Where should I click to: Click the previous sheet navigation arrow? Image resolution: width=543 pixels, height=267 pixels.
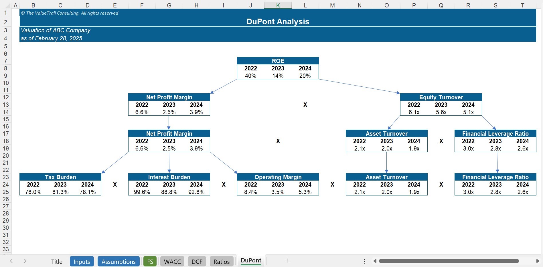click(11, 261)
